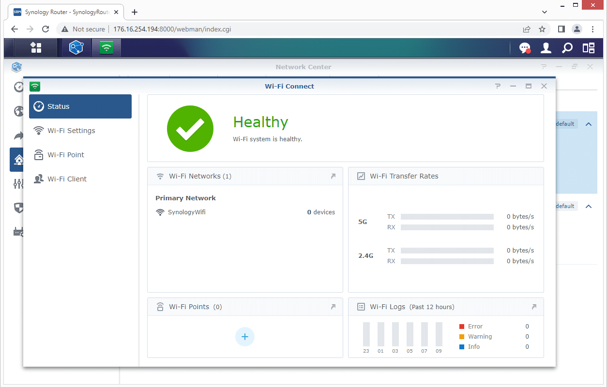The height and width of the screenshot is (387, 607).
Task: Open Wi-Fi Logs panel detail arrow
Action: (x=534, y=307)
